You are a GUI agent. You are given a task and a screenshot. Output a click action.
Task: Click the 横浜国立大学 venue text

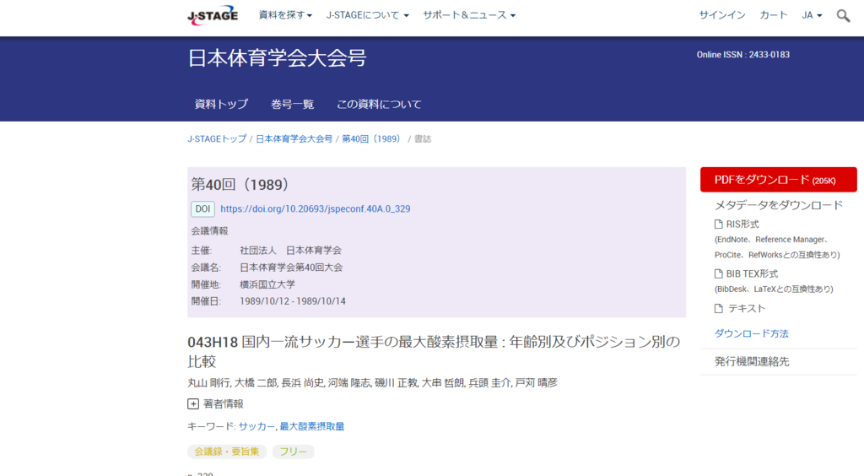pyautogui.click(x=267, y=284)
